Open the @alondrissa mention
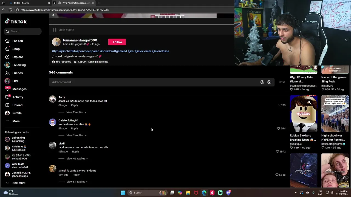This screenshot has height=197, width=351. coord(160,51)
